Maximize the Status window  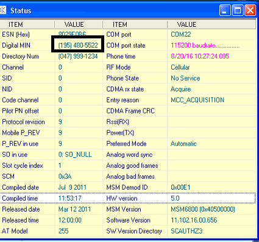click(238, 10)
